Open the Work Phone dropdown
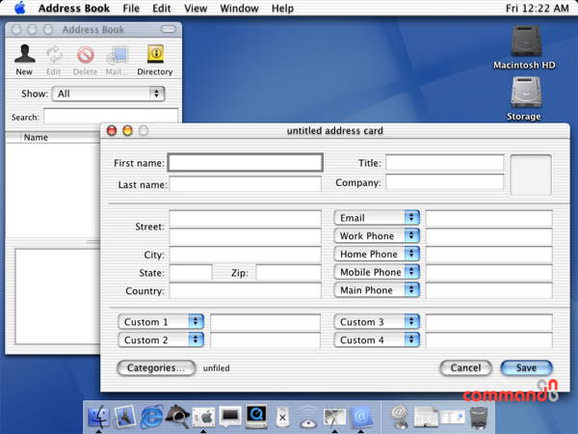Image resolution: width=578 pixels, height=434 pixels. tap(377, 236)
